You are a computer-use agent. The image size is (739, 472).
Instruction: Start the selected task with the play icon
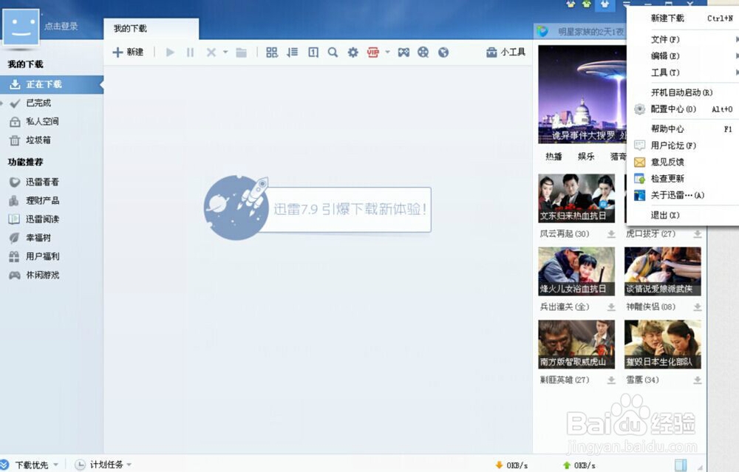point(170,52)
